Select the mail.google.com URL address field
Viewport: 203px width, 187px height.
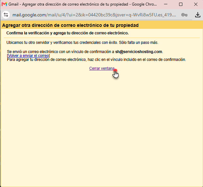(x=94, y=15)
